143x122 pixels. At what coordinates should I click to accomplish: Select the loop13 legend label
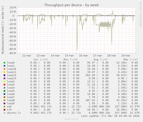12,78
